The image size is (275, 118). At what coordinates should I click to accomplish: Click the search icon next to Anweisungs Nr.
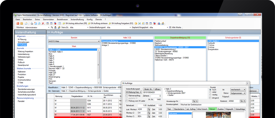click(194, 101)
